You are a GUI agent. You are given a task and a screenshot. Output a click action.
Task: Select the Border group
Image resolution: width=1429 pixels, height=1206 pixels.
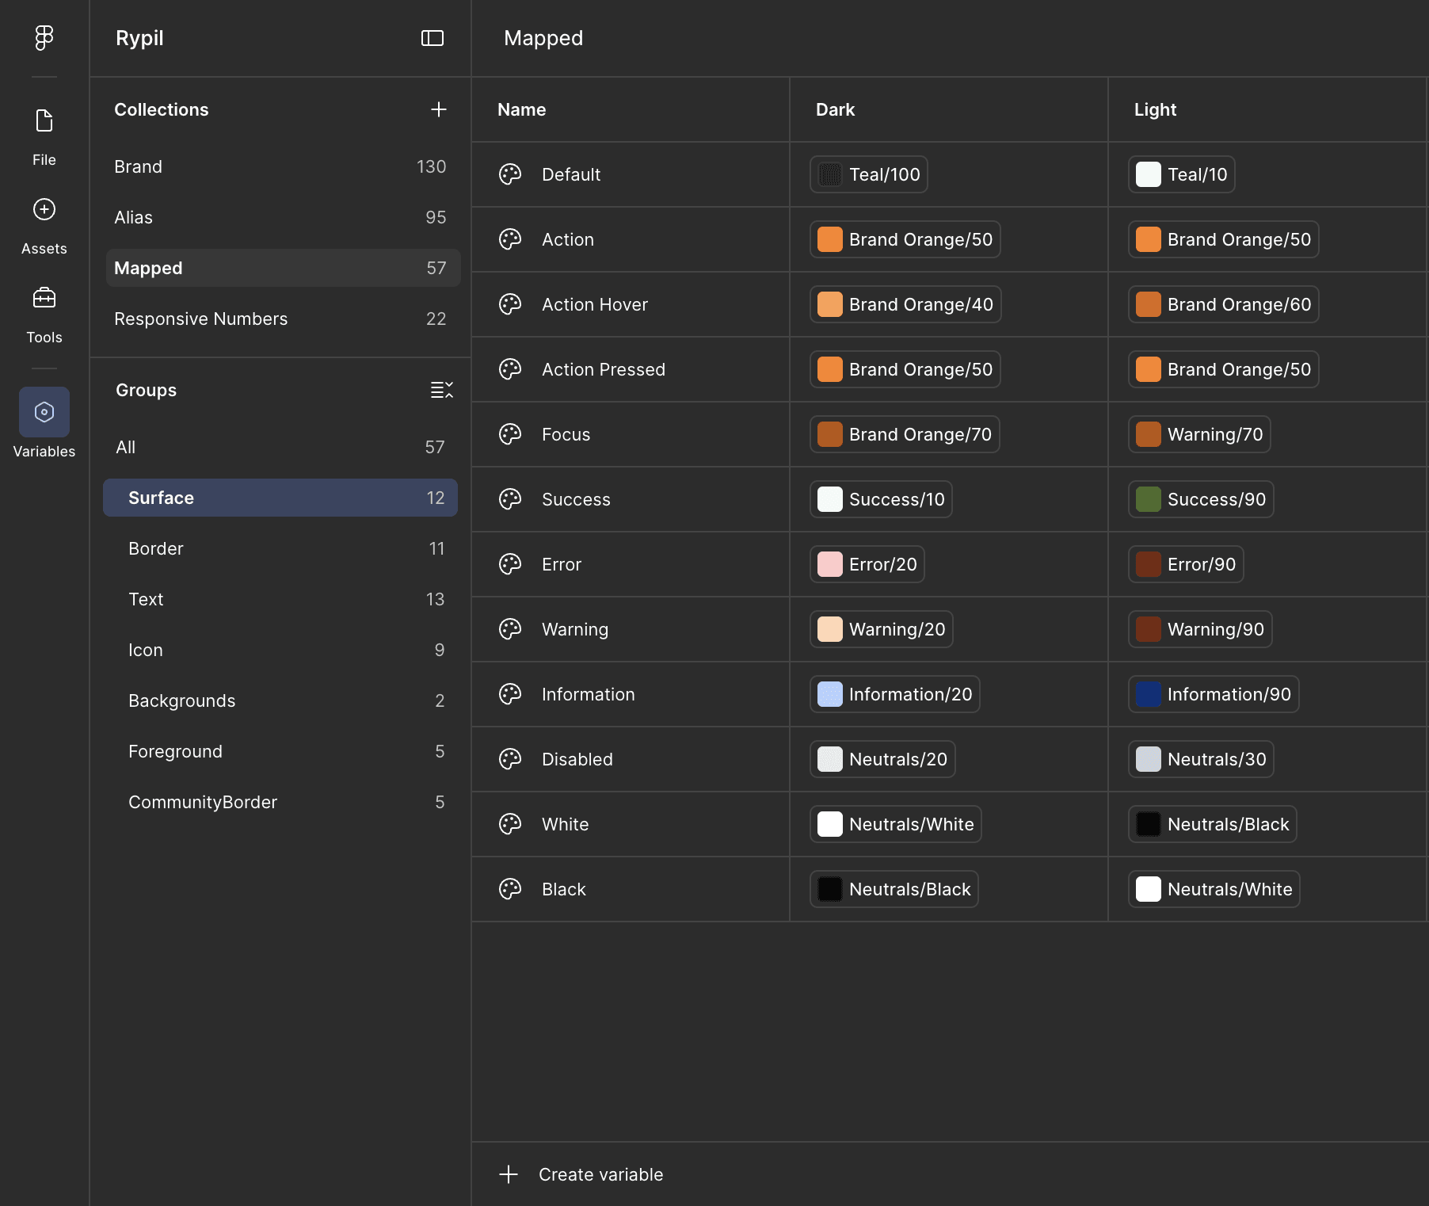coord(280,548)
